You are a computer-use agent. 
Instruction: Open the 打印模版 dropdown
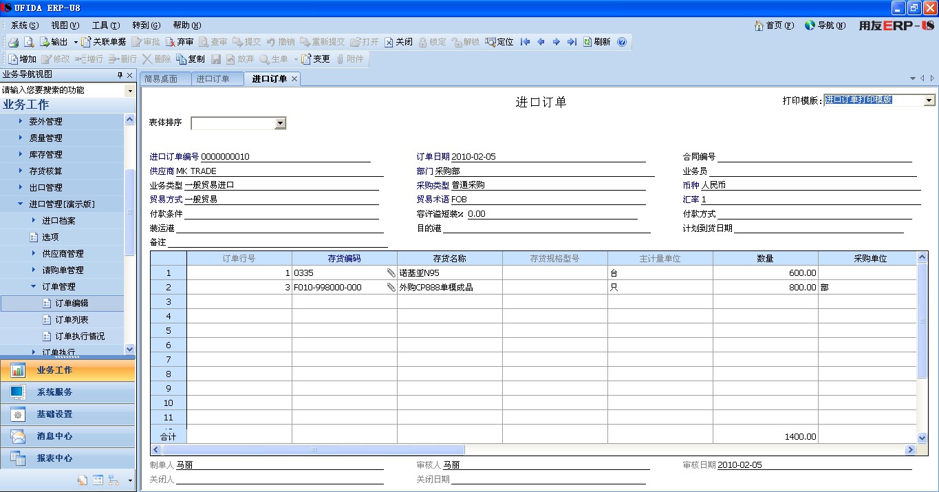[x=929, y=100]
